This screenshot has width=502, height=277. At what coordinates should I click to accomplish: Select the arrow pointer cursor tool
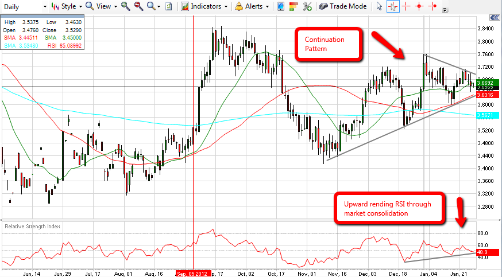click(x=380, y=7)
